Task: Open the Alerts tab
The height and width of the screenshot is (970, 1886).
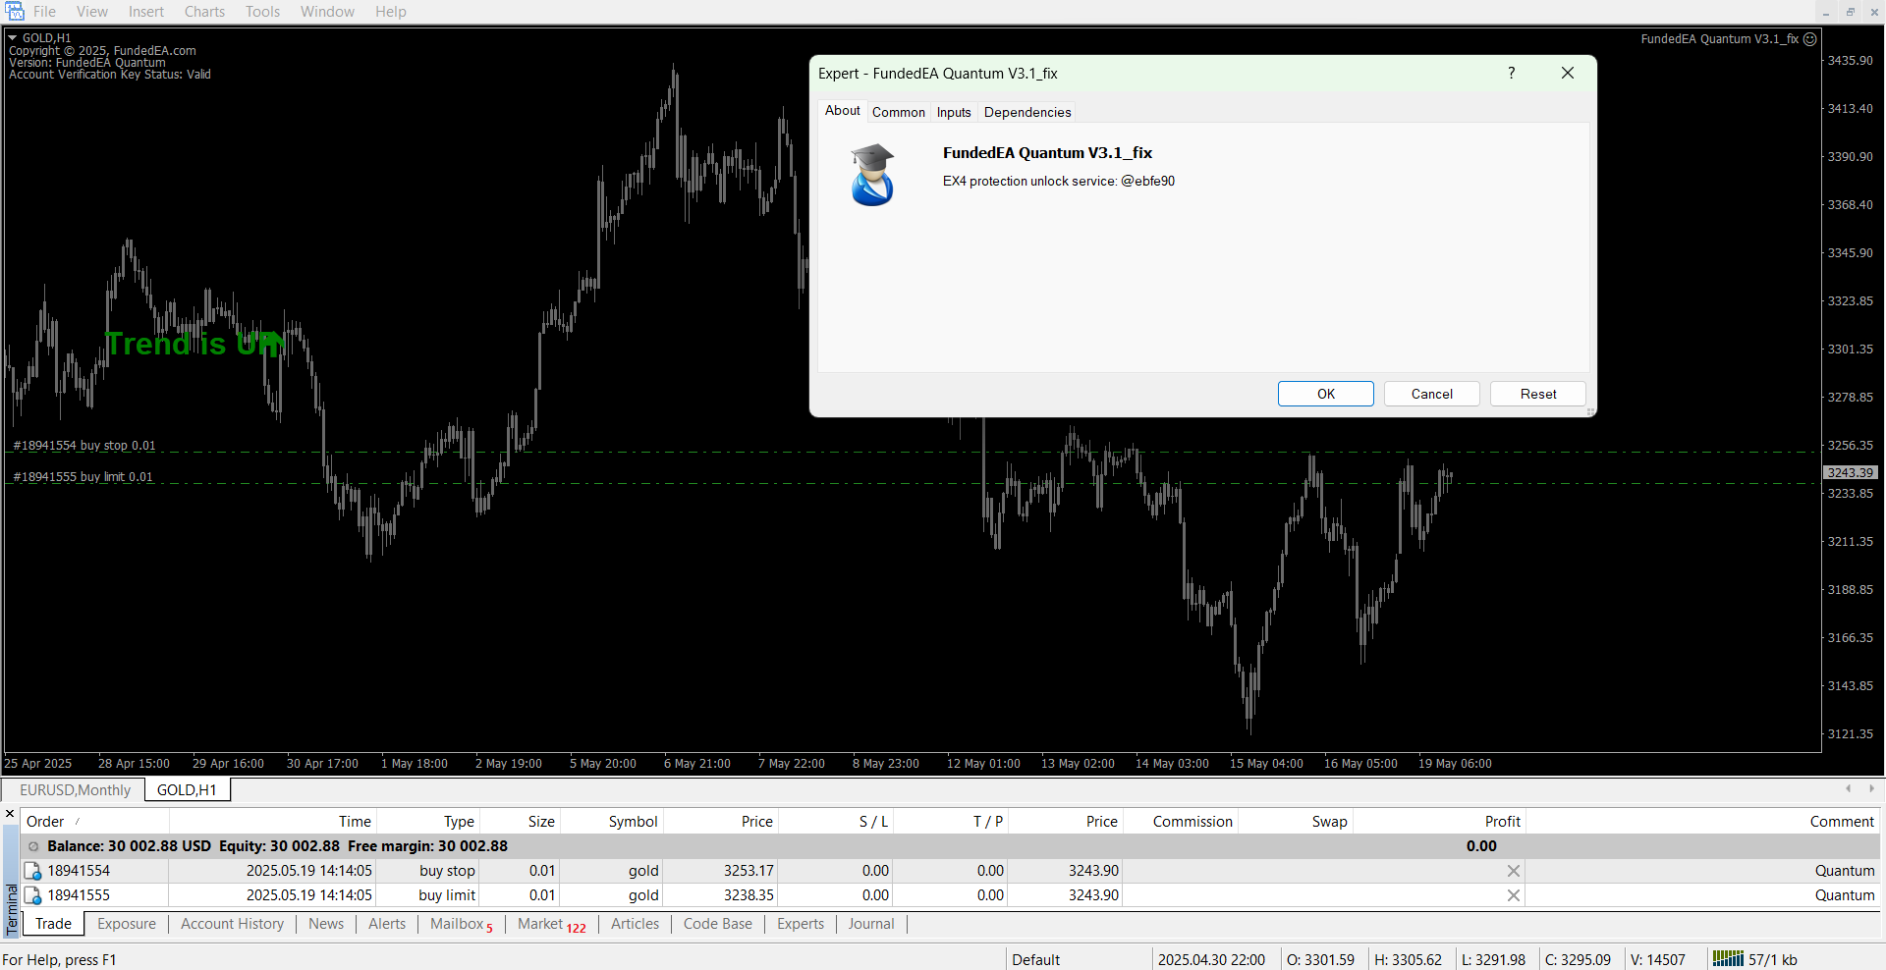Action: coord(387,924)
